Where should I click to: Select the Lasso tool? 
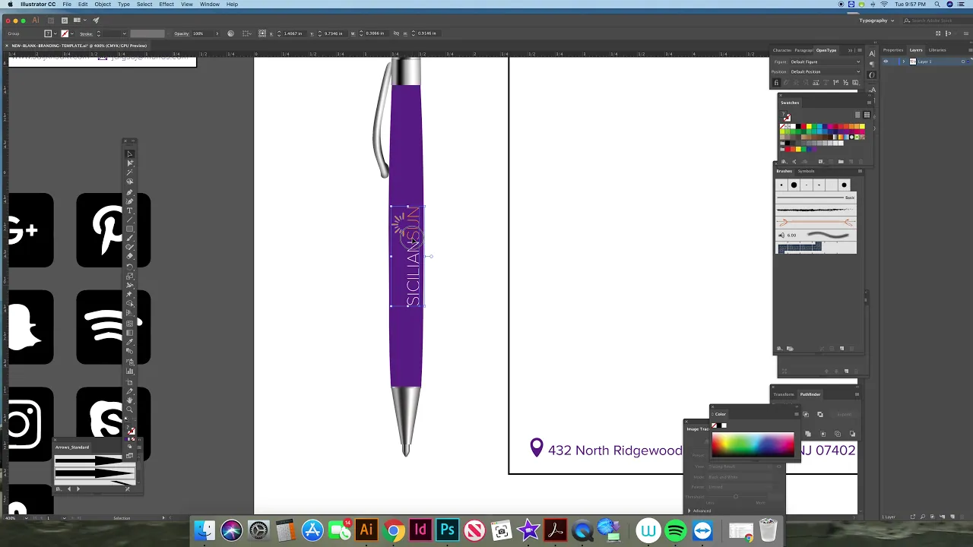130,182
